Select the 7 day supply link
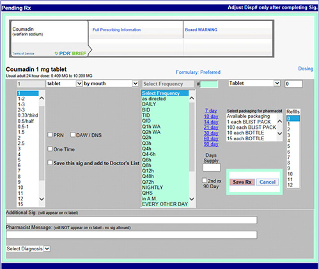This screenshot has height=269, width=319. (x=211, y=111)
